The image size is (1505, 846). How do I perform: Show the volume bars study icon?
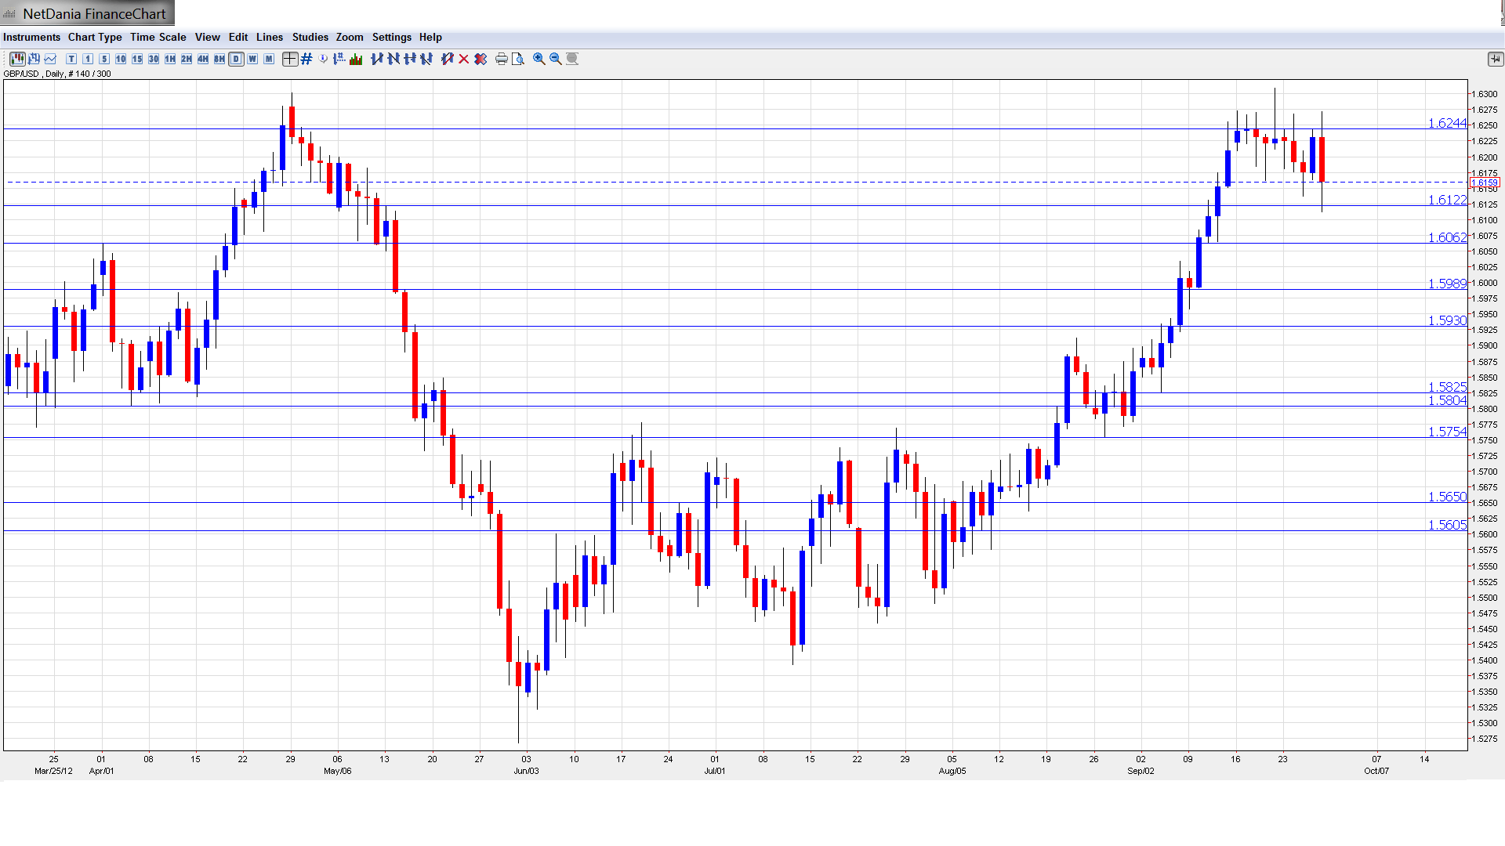pyautogui.click(x=356, y=59)
